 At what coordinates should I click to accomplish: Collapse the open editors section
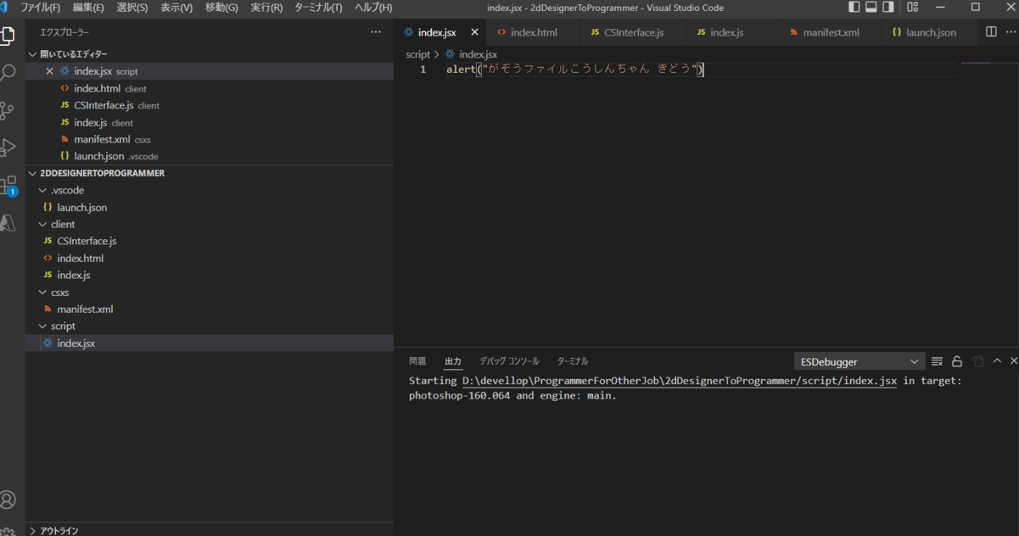(x=32, y=55)
